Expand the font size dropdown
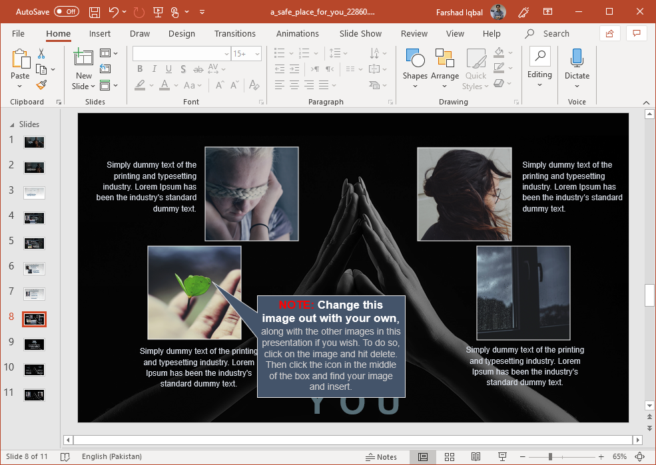 click(258, 54)
